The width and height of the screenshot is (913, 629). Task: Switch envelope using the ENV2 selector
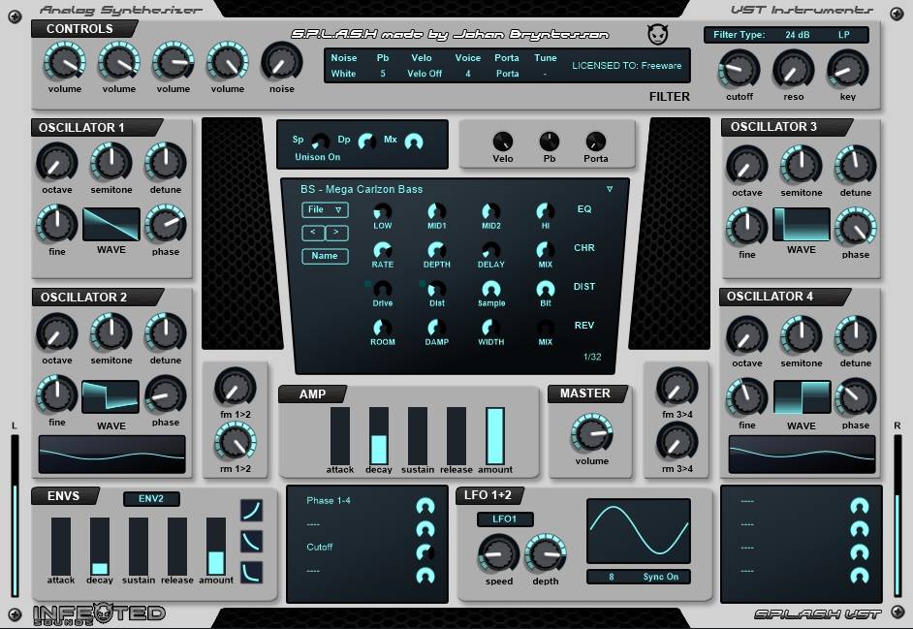coord(151,498)
